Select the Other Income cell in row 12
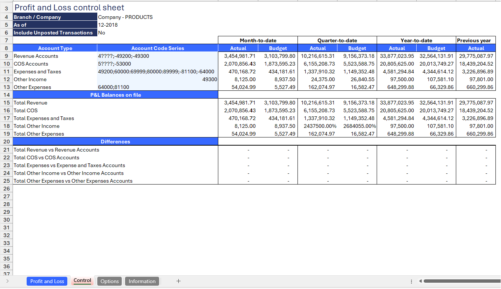Screen dimensions: 501x289 55,79
